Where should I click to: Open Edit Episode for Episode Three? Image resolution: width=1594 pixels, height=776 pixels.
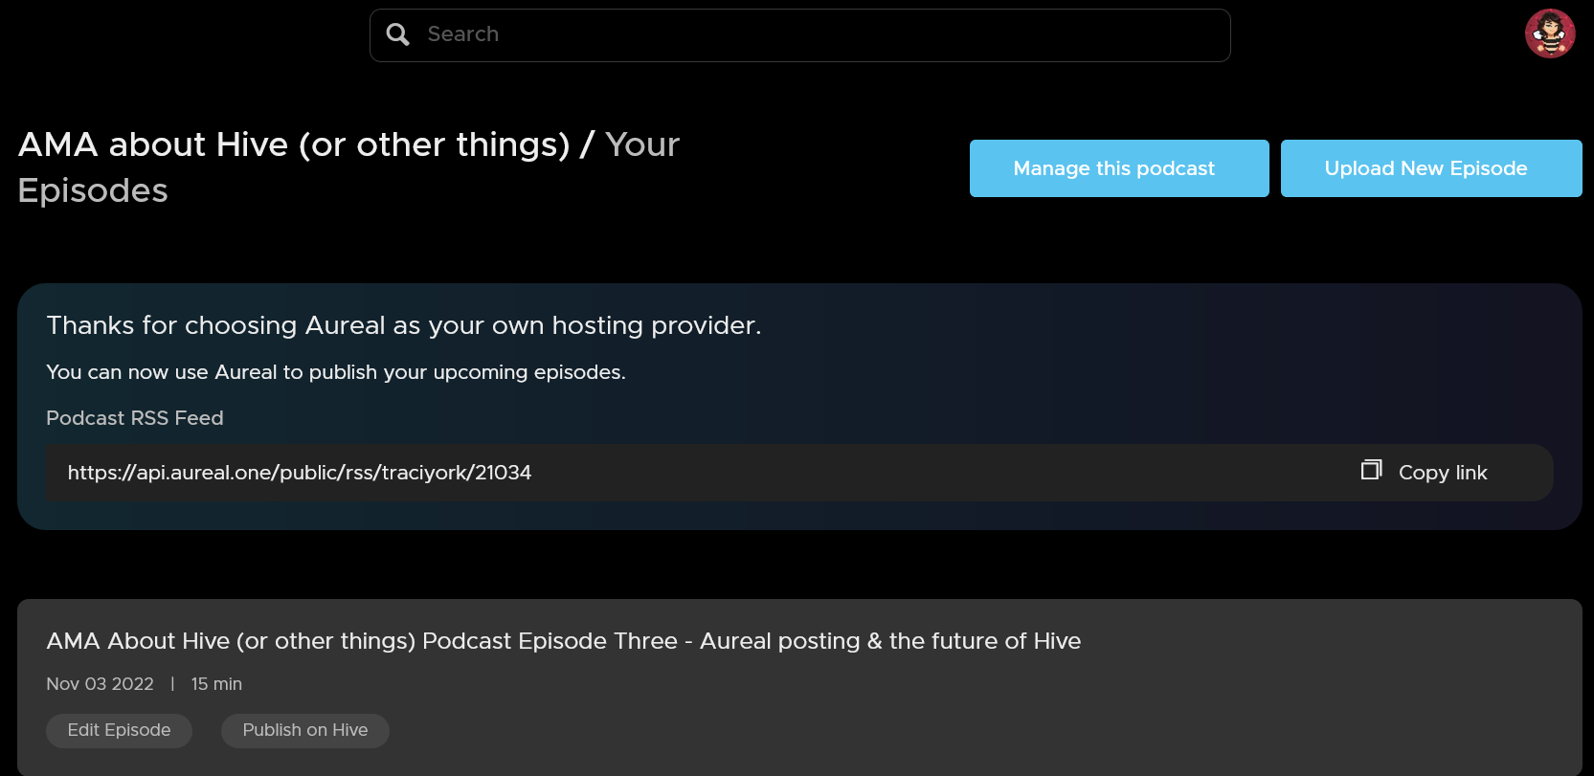tap(119, 730)
